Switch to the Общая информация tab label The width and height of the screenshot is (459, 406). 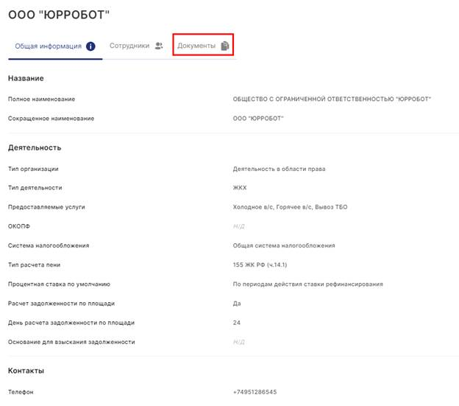49,46
